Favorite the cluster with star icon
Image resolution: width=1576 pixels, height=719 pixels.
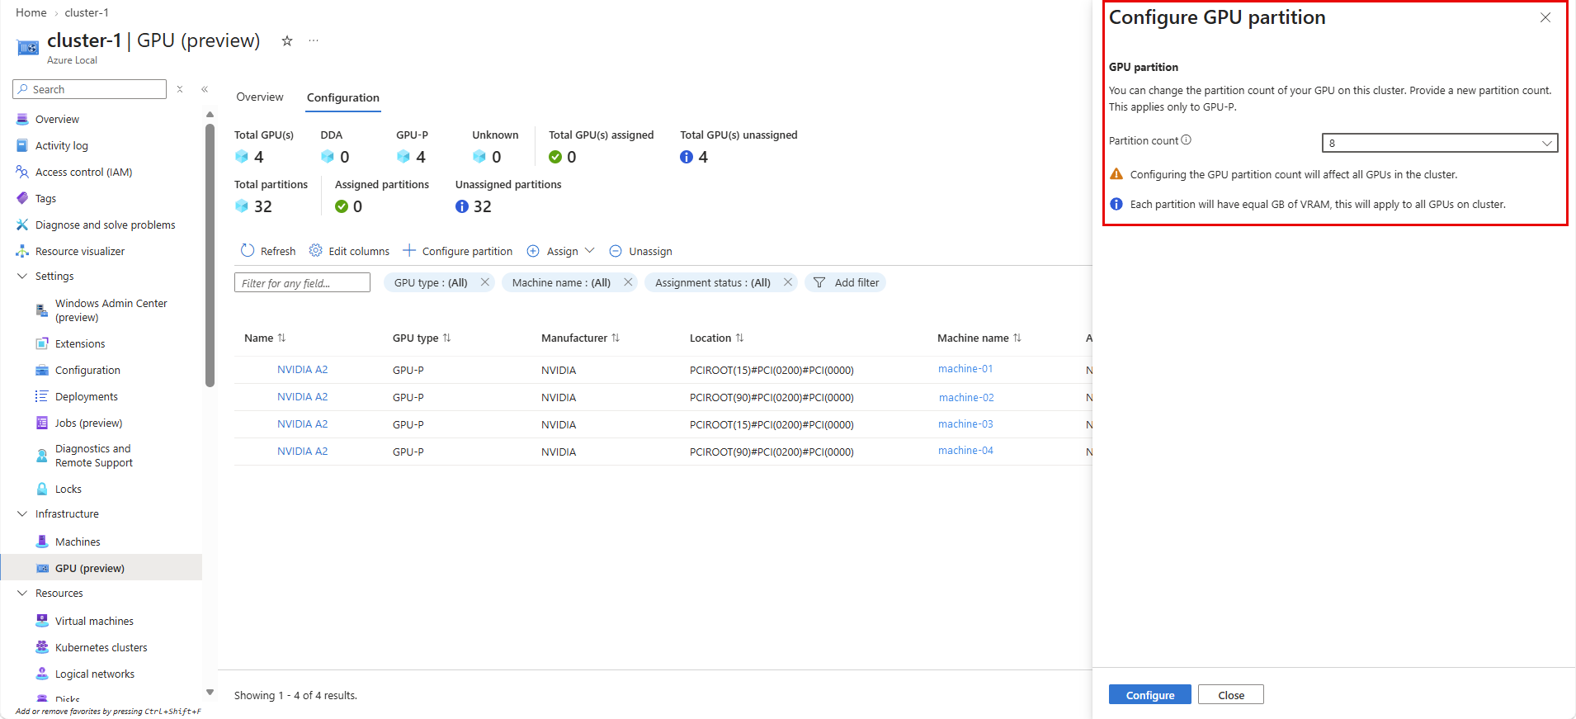point(287,40)
